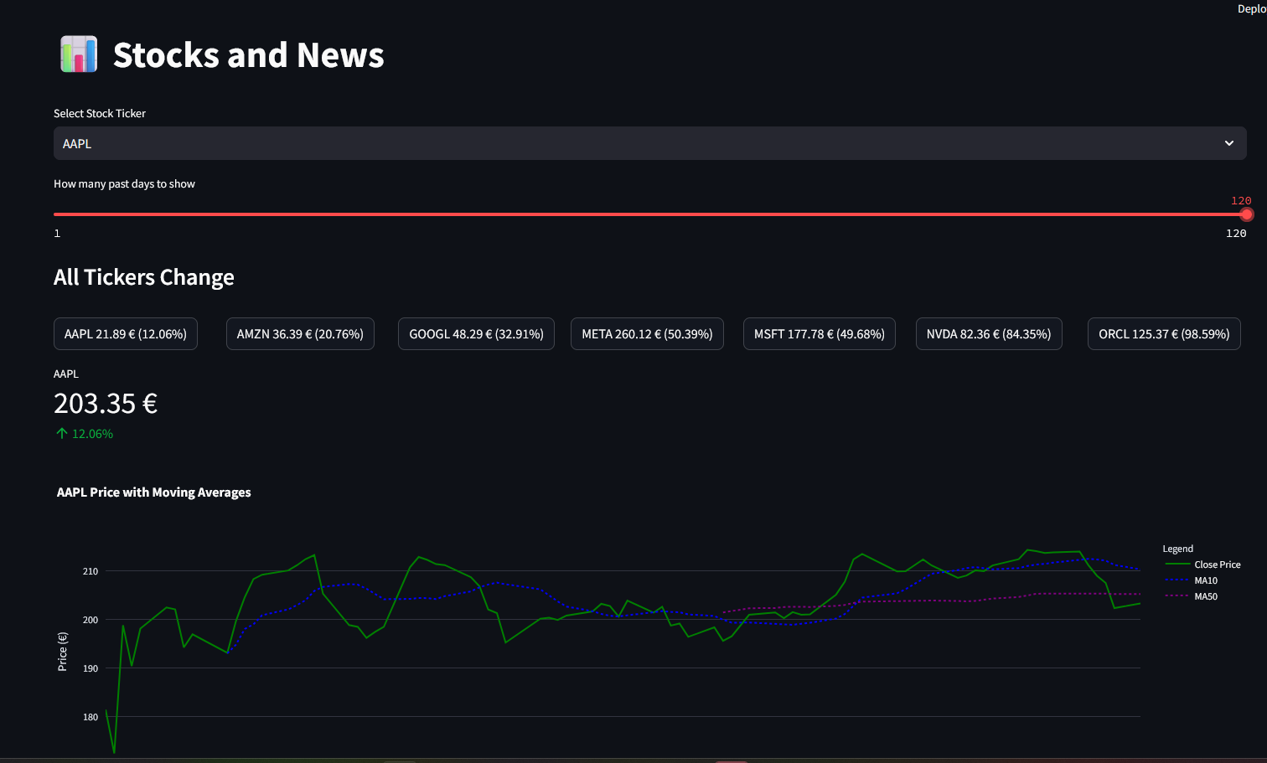Click the ORCL 125.37 € ticker button
1267x763 pixels.
[1164, 333]
